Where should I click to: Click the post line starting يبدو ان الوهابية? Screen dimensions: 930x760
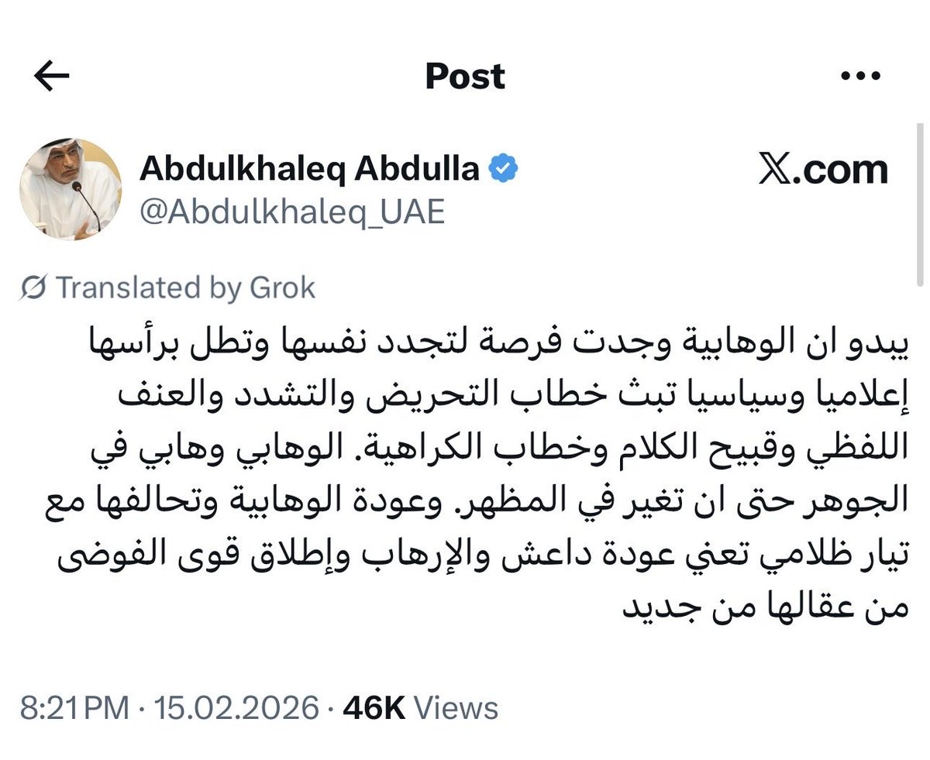(x=497, y=342)
